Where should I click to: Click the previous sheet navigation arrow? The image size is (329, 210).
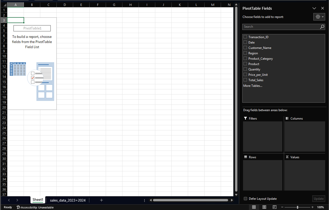9,200
